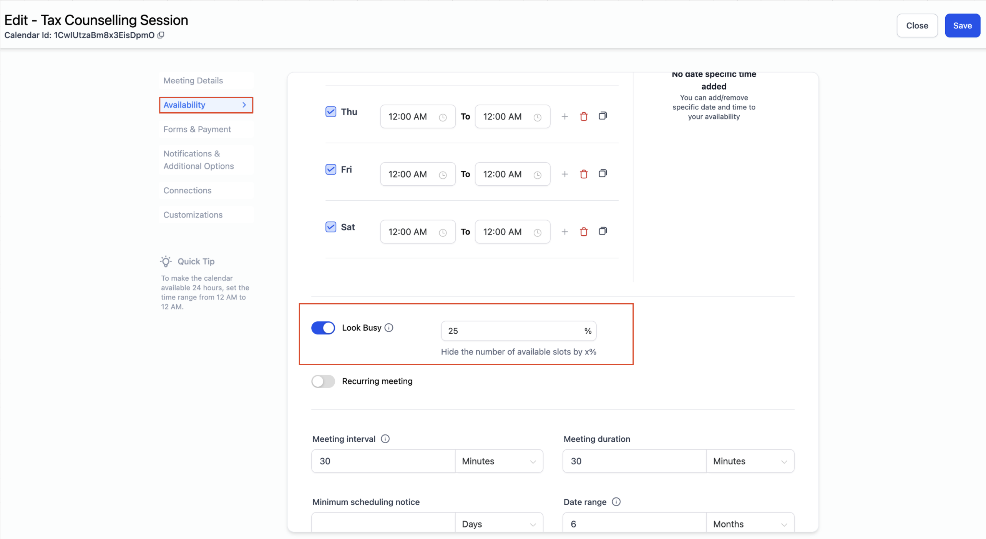Enable the Recurring meeting toggle
Viewport: 986px width, 539px height.
(x=323, y=381)
